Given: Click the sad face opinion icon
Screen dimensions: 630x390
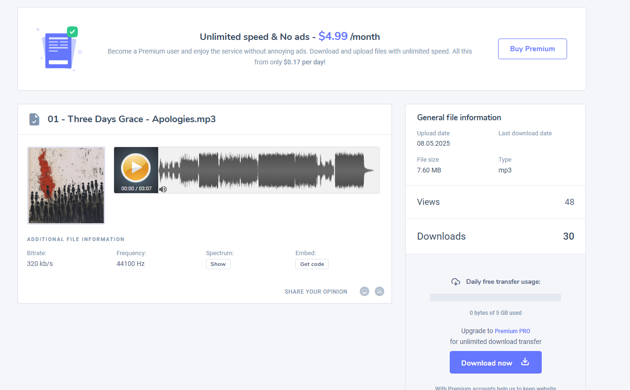Looking at the screenshot, I should coord(379,291).
